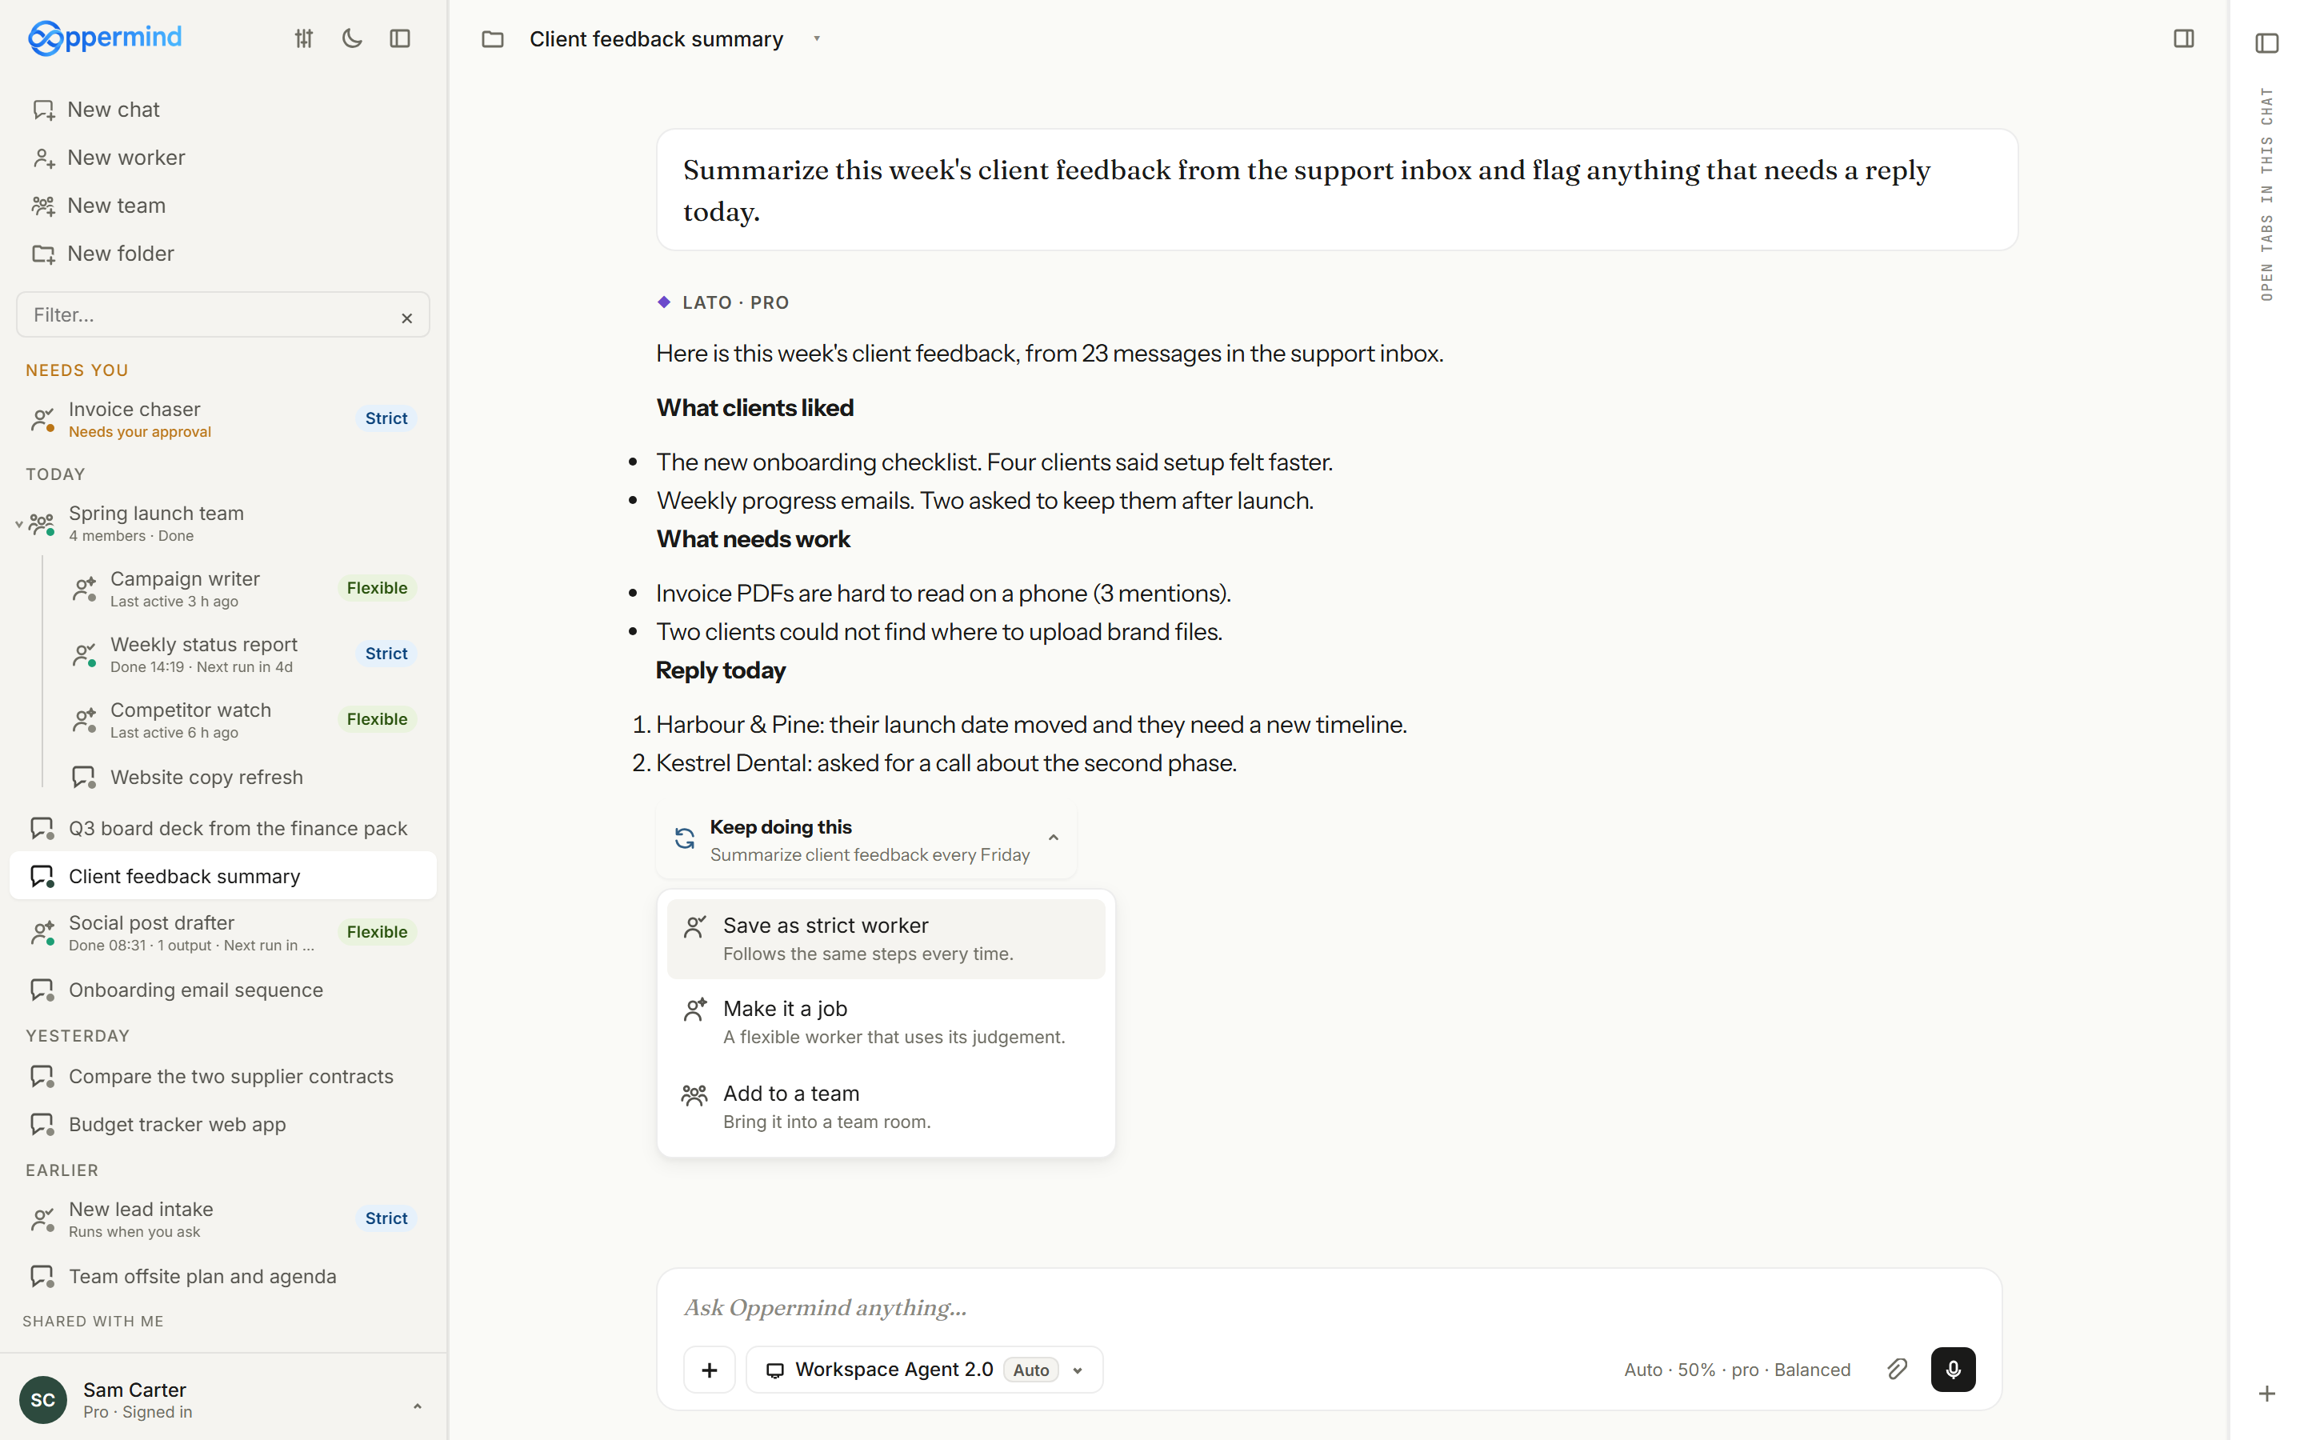Open Team offsite plan and agenda chat
Image resolution: width=2304 pixels, height=1440 pixels.
222,1276
